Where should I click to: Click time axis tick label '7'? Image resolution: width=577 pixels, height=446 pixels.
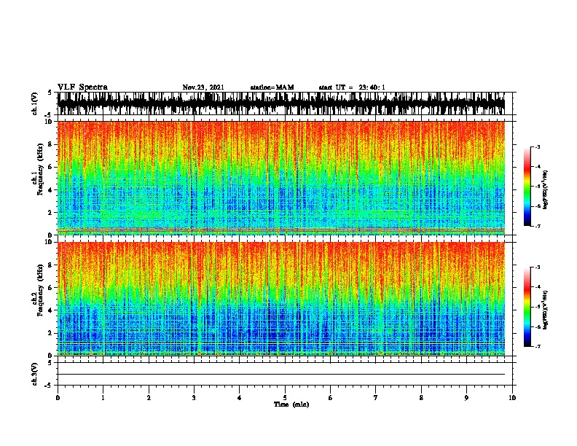click(x=376, y=398)
